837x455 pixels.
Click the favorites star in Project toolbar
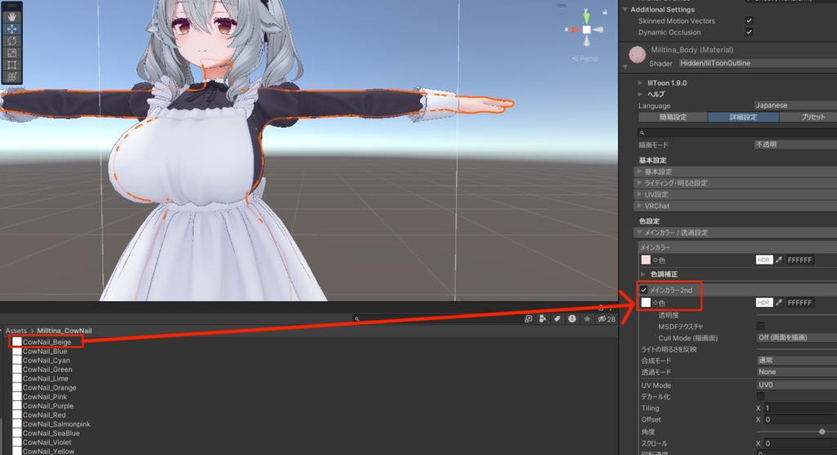coord(587,319)
